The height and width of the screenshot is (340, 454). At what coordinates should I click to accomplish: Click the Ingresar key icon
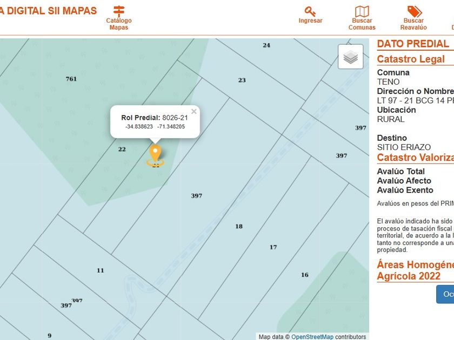pyautogui.click(x=310, y=11)
